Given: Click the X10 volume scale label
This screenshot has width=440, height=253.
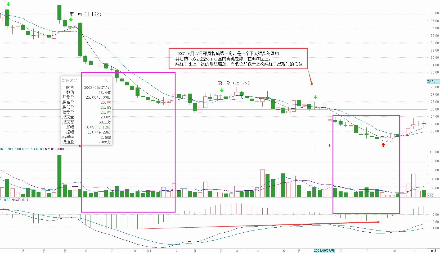Looking at the screenshot, I should click(x=430, y=195).
